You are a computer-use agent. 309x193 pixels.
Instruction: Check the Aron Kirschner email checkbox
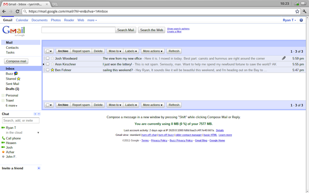click(x=48, y=64)
